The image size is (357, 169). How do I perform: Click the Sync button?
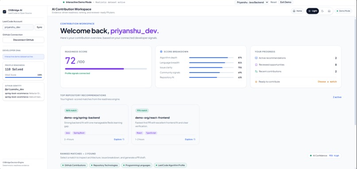pos(39,27)
